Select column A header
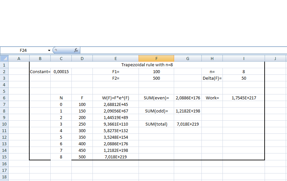Screen dimensions: 287x181 tap(19, 58)
